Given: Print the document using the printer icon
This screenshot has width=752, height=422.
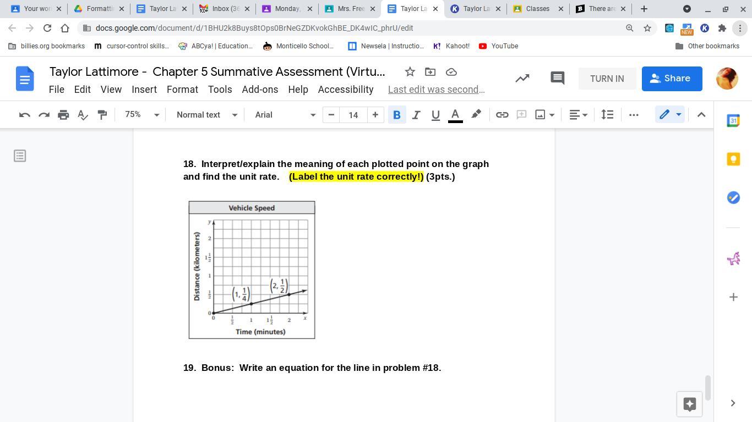Looking at the screenshot, I should [63, 115].
